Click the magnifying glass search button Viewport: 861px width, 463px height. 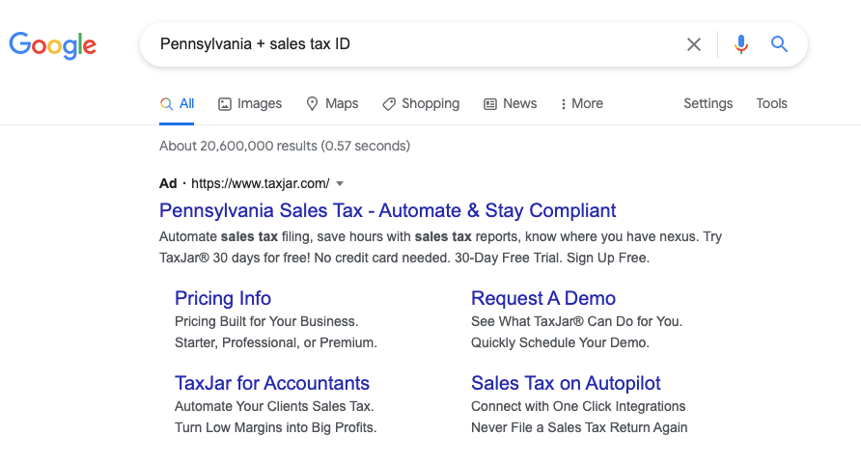pyautogui.click(x=780, y=44)
